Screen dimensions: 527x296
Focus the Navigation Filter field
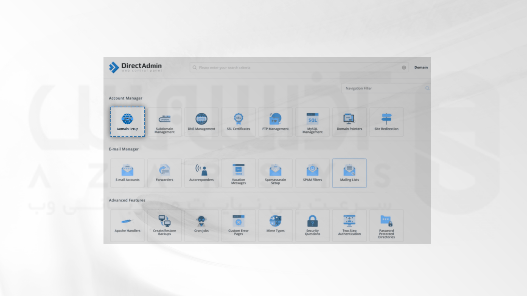point(386,88)
